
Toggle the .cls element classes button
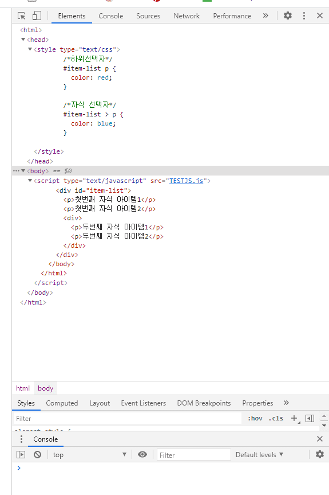pyautogui.click(x=276, y=418)
